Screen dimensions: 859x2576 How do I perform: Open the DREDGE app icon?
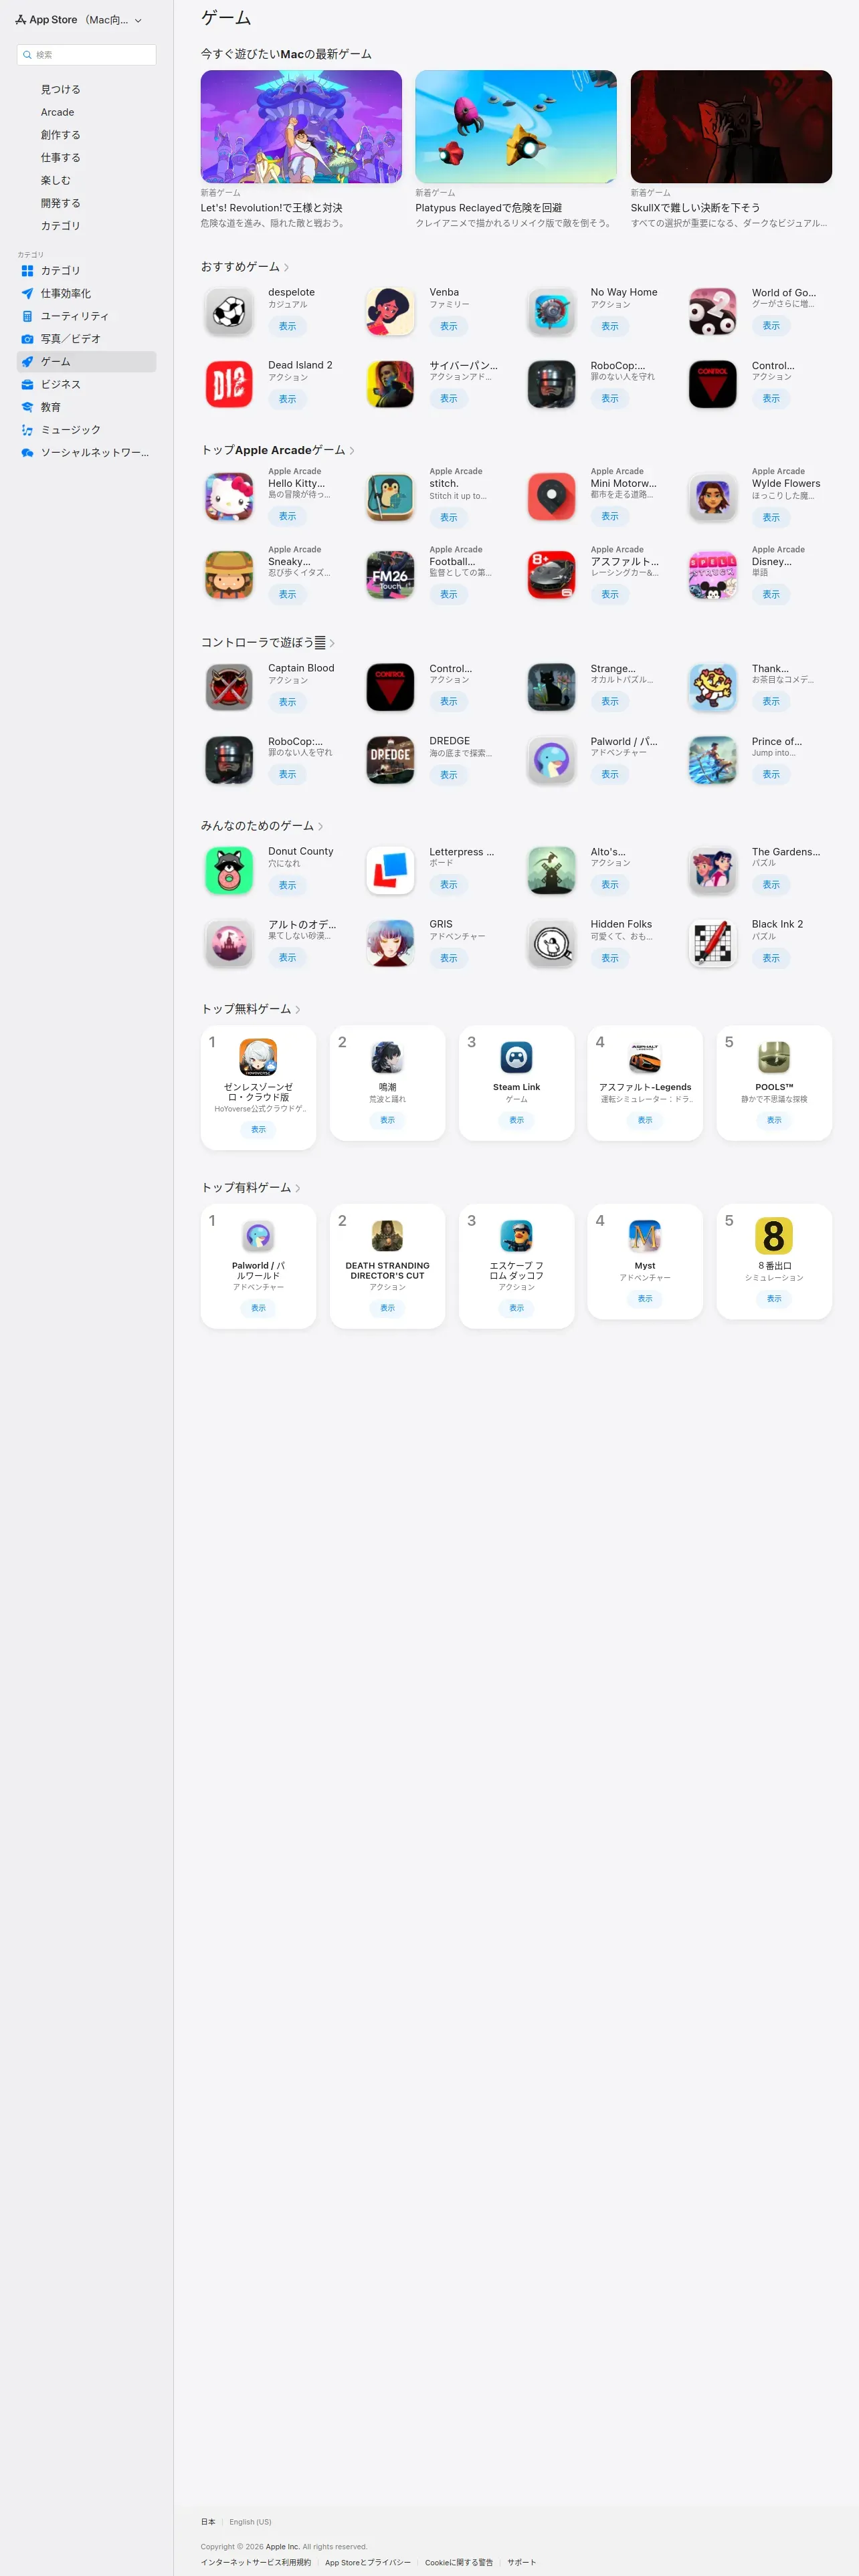pos(390,760)
